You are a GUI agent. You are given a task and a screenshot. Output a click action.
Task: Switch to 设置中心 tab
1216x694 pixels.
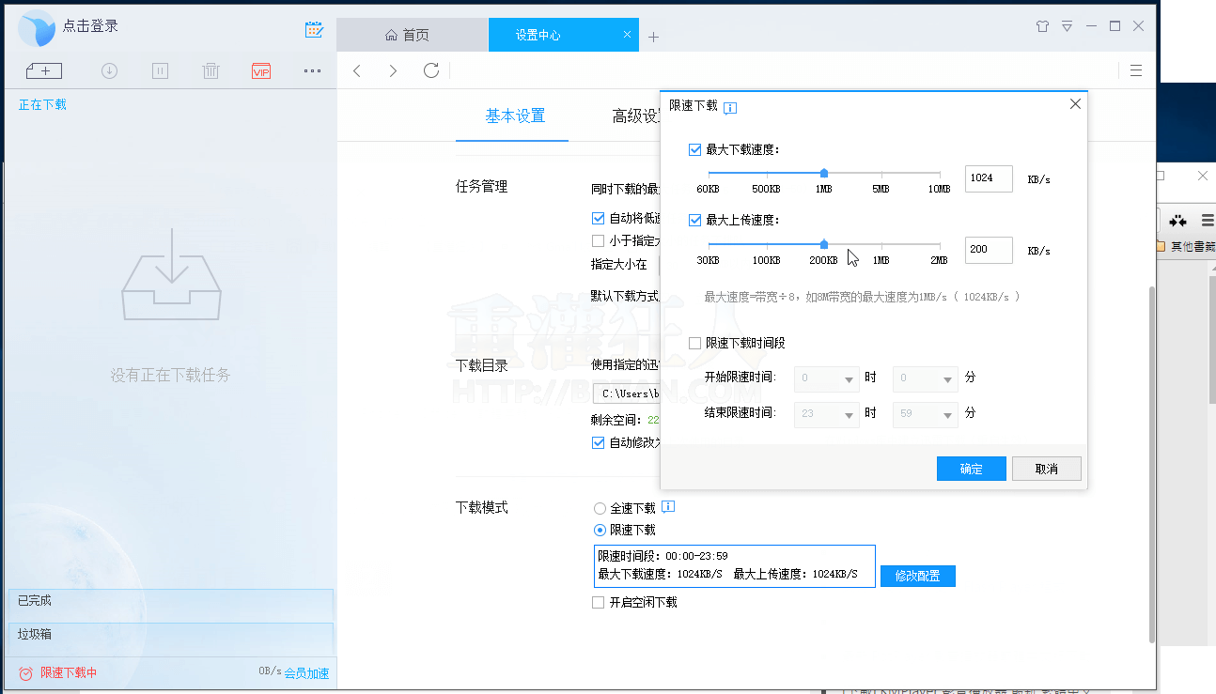point(564,35)
